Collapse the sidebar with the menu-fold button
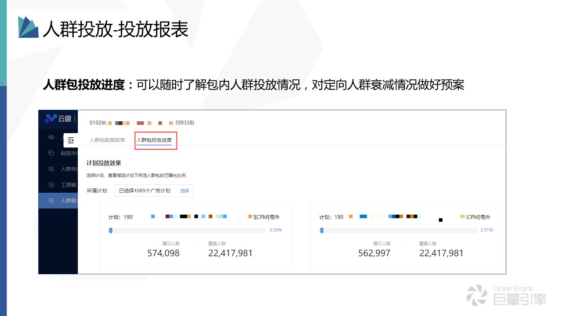This screenshot has height=316, width=562. [x=71, y=140]
